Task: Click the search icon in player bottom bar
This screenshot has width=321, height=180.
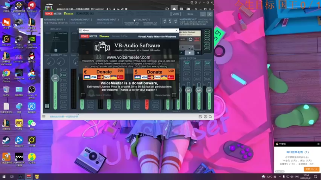Action: pyautogui.click(x=210, y=117)
